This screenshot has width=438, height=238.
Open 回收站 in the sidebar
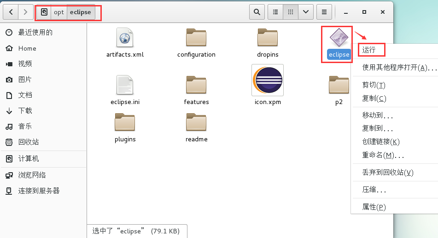[x=43, y=142]
